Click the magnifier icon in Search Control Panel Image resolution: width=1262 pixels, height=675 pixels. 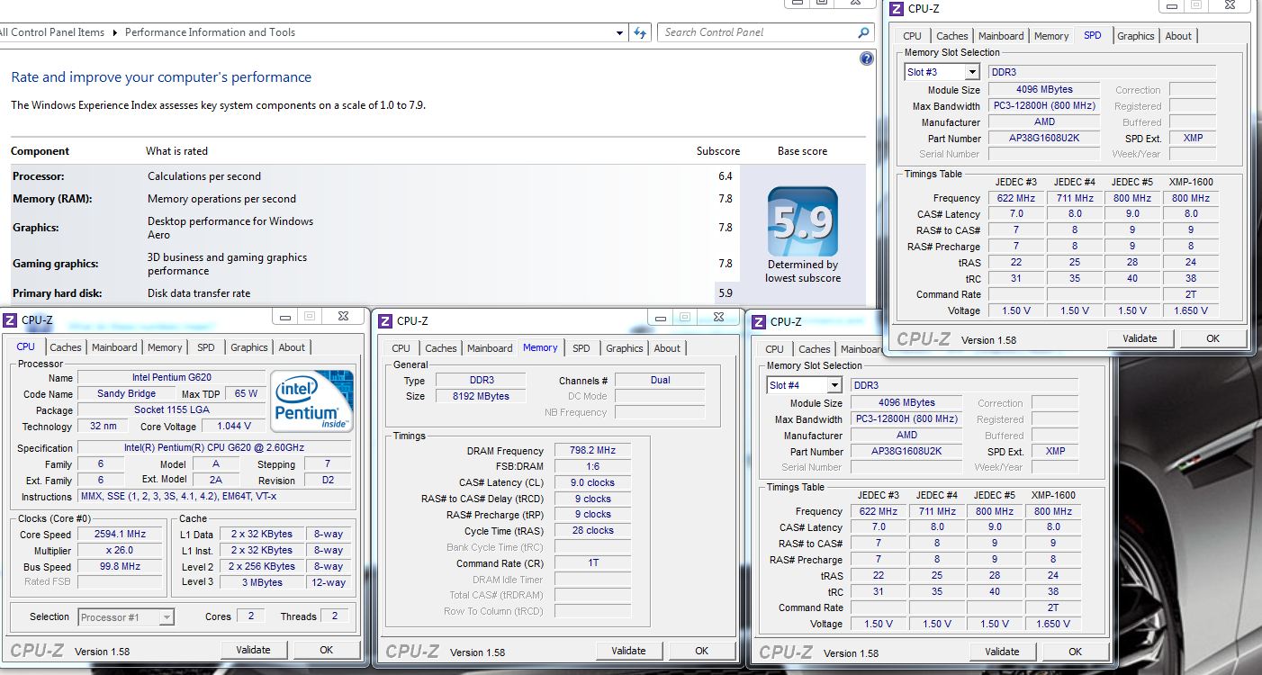click(863, 32)
